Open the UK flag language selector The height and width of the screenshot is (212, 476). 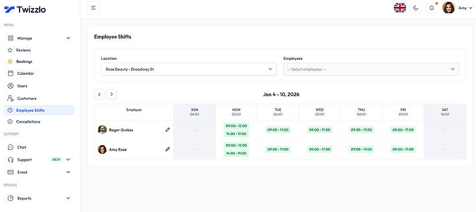point(400,8)
